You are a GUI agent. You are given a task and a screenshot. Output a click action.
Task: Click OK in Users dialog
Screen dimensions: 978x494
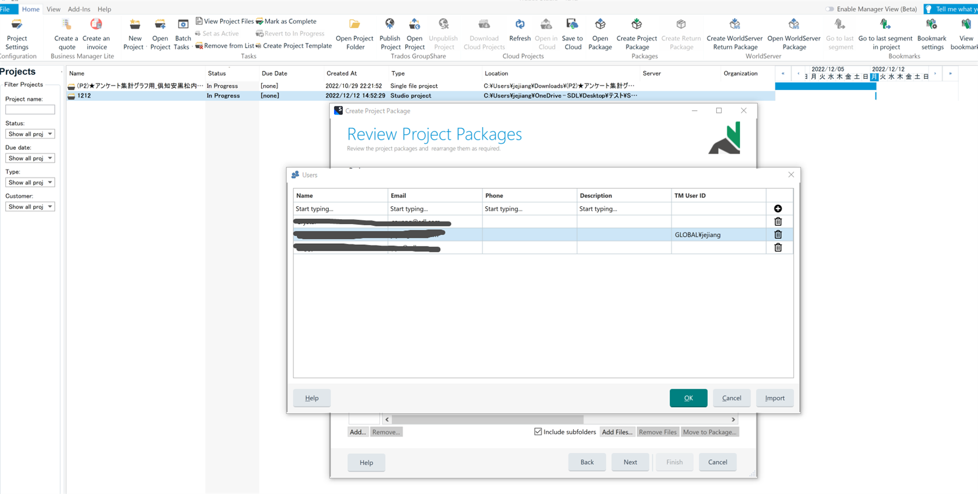(688, 398)
